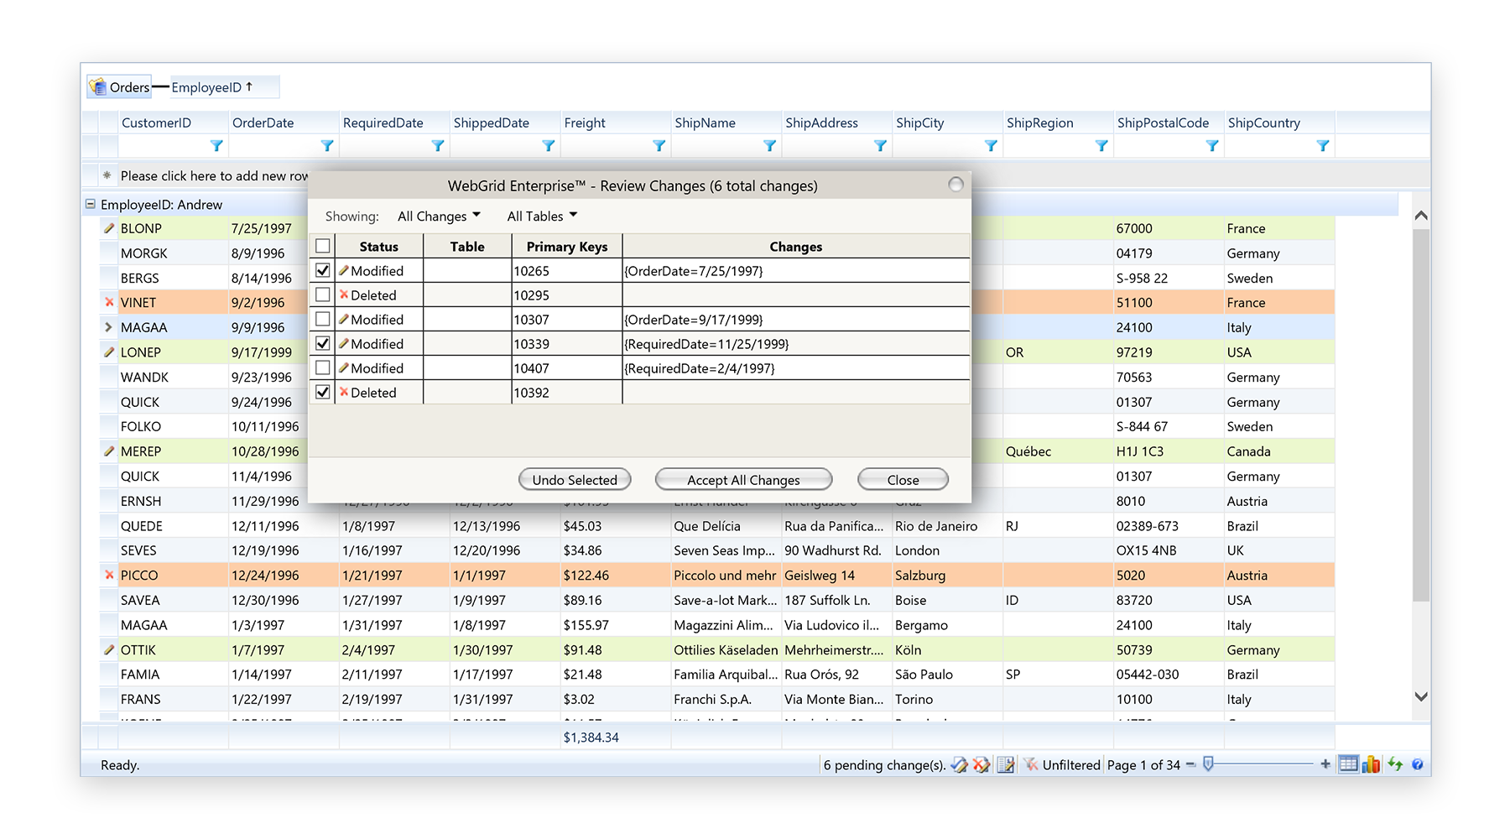
Task: Collapse the EmployeeID: Andrew group
Action: [x=91, y=205]
